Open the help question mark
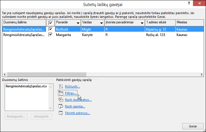206x132 pixels. coord(189,3)
